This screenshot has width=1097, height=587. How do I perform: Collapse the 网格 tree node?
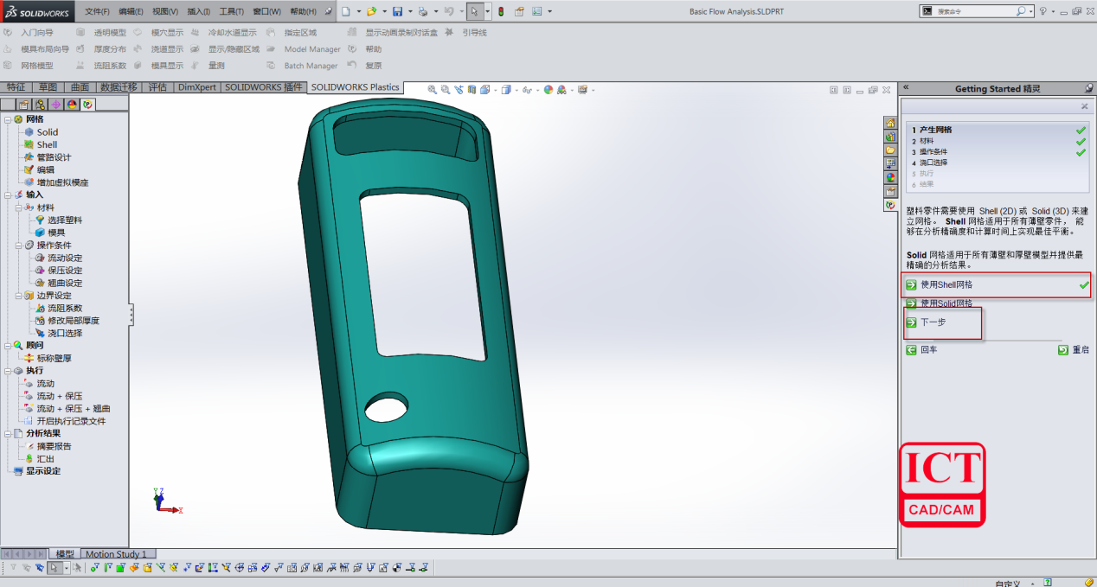click(x=8, y=119)
